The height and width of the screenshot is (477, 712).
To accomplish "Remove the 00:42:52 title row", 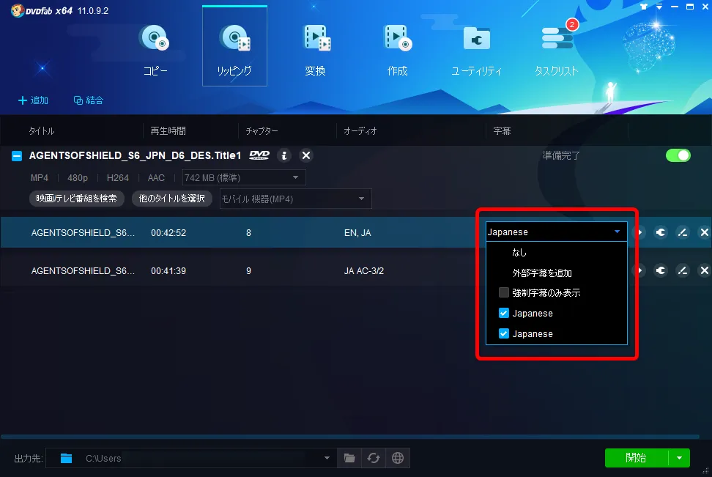I will (x=704, y=232).
